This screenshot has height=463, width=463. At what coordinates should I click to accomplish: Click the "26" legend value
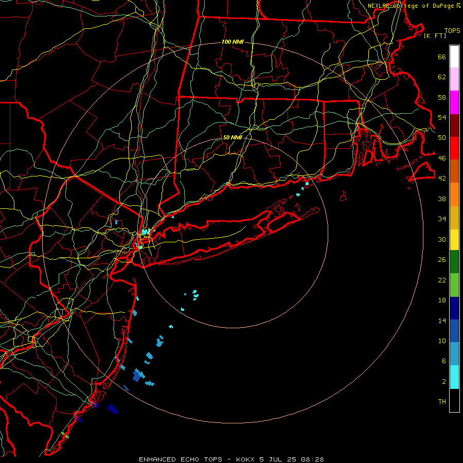coord(442,260)
